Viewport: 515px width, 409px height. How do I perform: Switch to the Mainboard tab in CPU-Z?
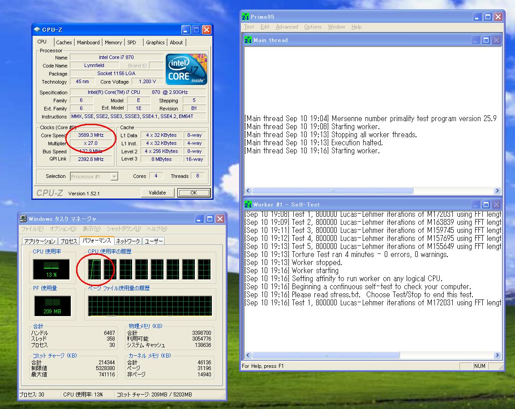click(88, 42)
